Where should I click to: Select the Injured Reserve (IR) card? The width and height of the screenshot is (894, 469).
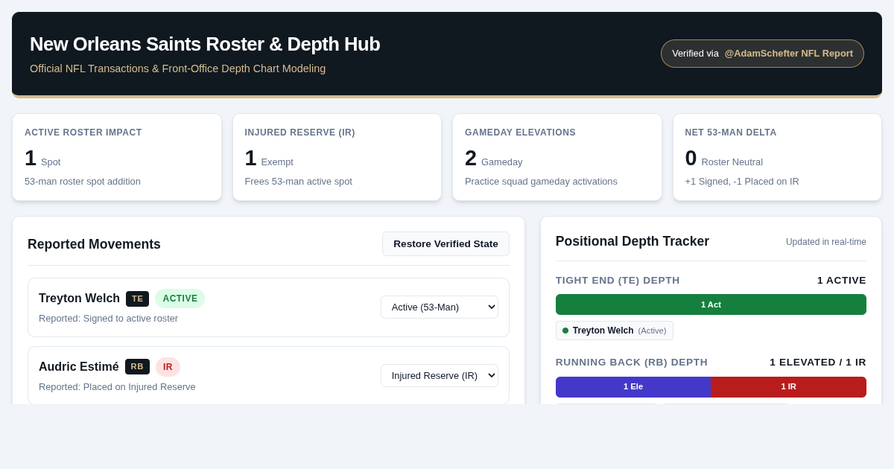click(337, 157)
